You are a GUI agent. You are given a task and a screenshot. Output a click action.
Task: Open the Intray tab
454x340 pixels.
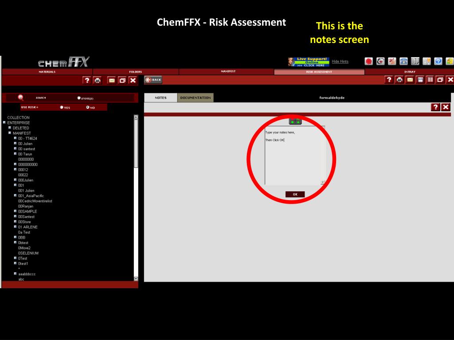tap(410, 72)
